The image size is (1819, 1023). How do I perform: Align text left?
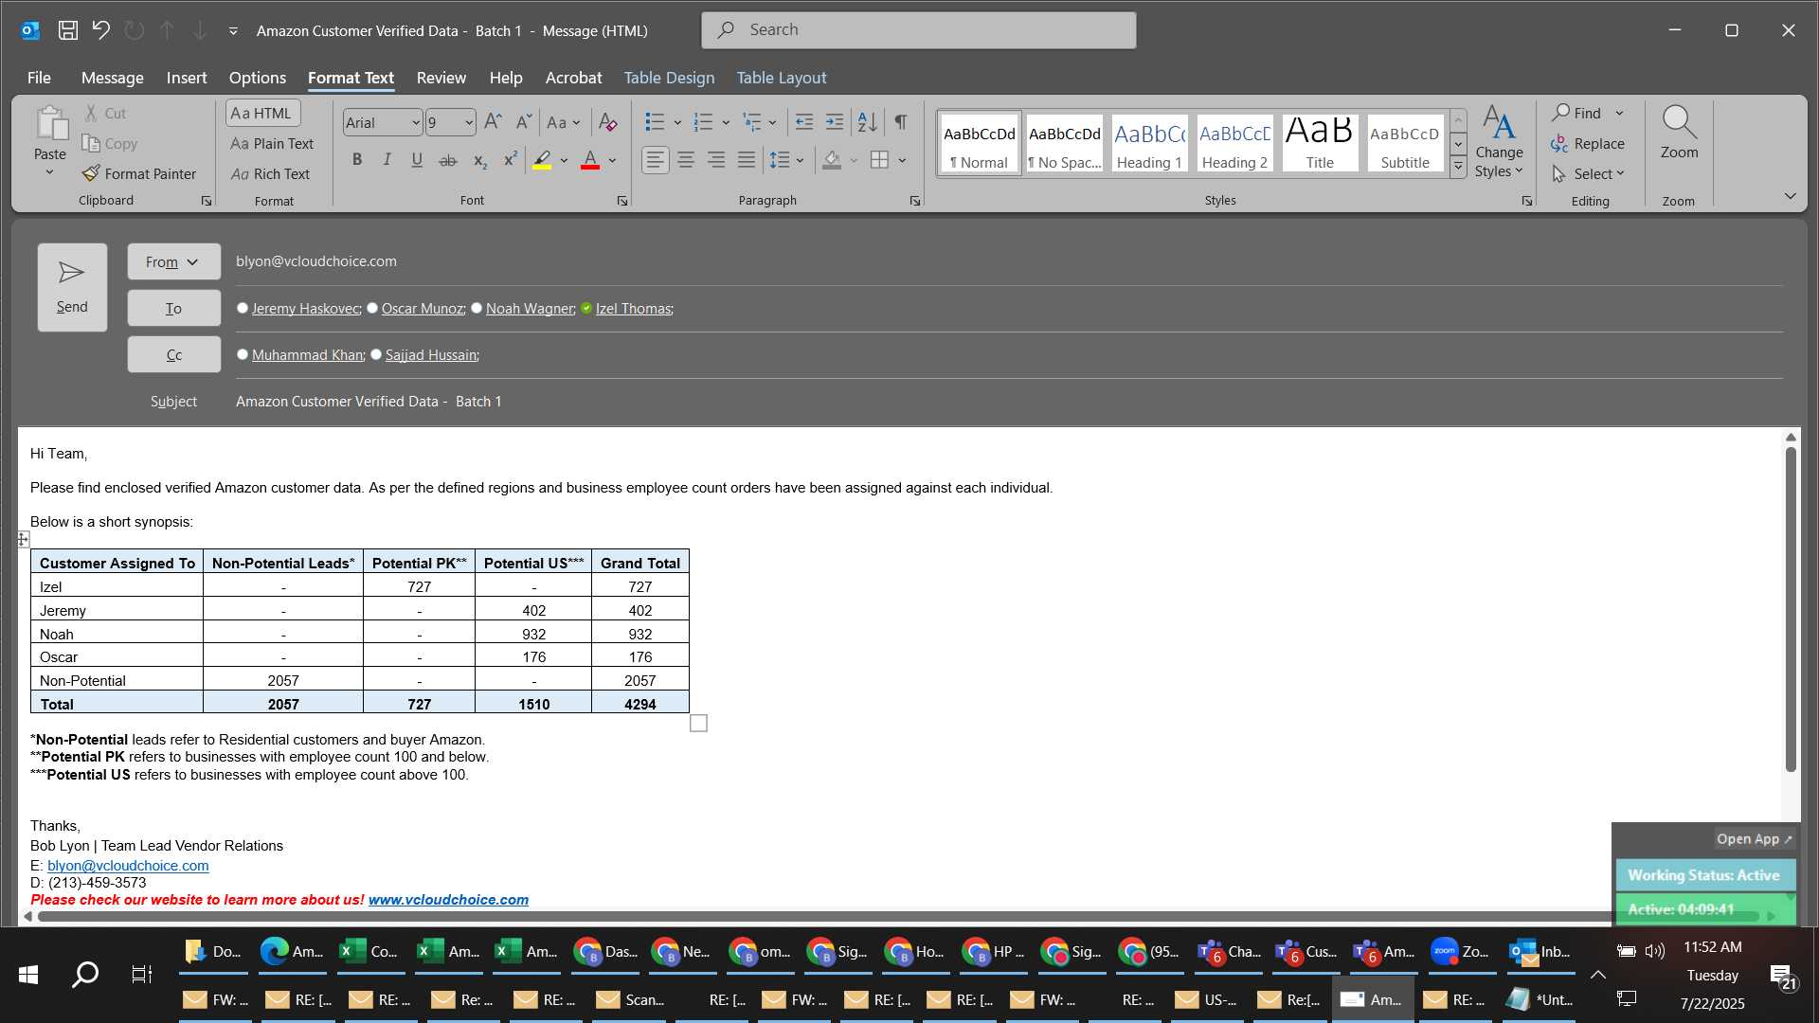pyautogui.click(x=655, y=160)
